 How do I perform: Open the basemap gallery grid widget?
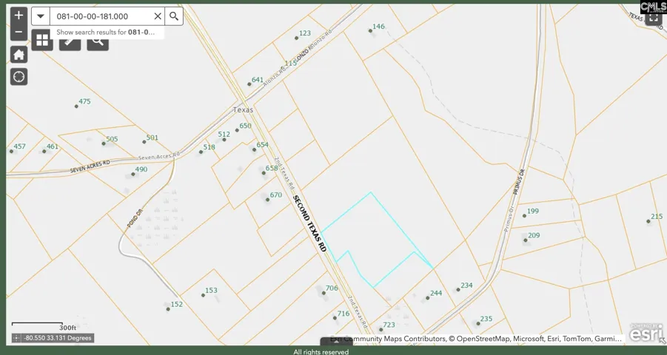[x=42, y=41]
